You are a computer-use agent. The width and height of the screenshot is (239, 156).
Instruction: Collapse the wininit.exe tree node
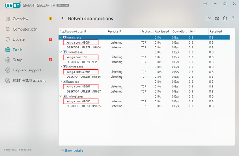[60, 37]
